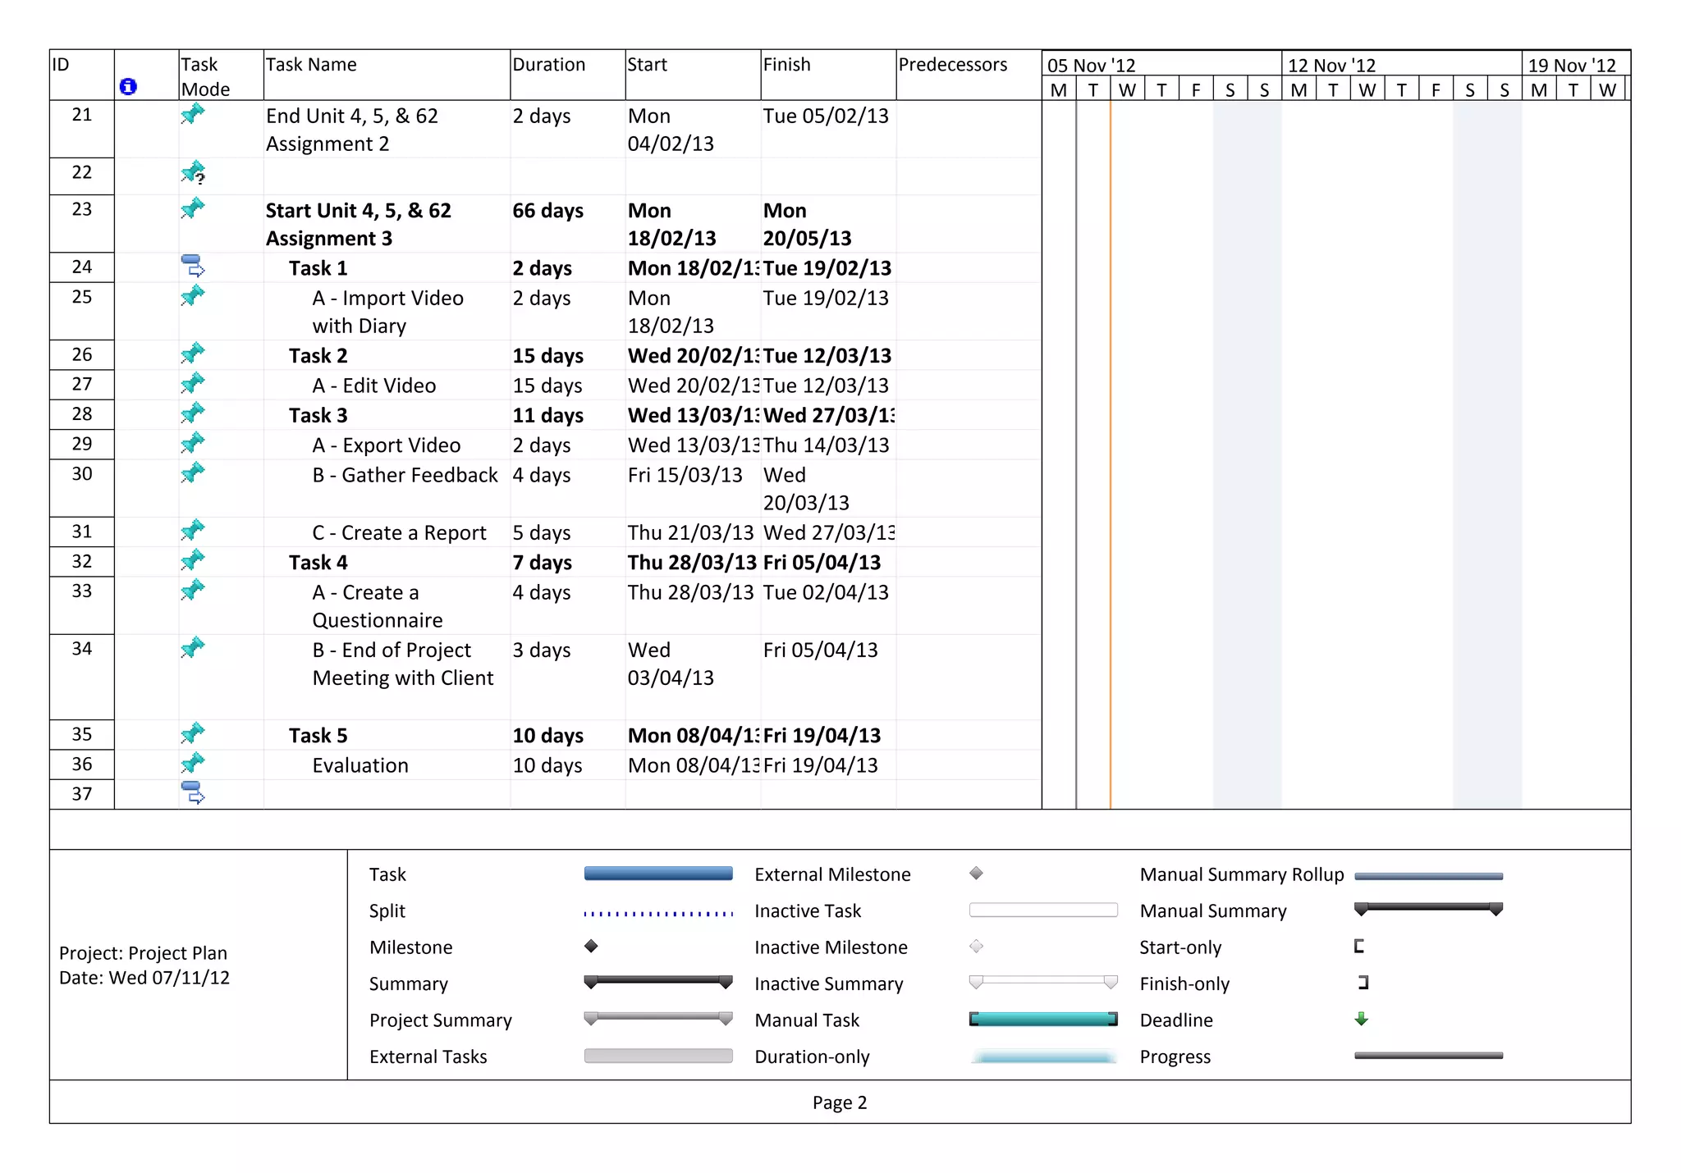This screenshot has width=1681, height=1173.
Task: Click the pin task mode icon for row 21
Action: 192,114
